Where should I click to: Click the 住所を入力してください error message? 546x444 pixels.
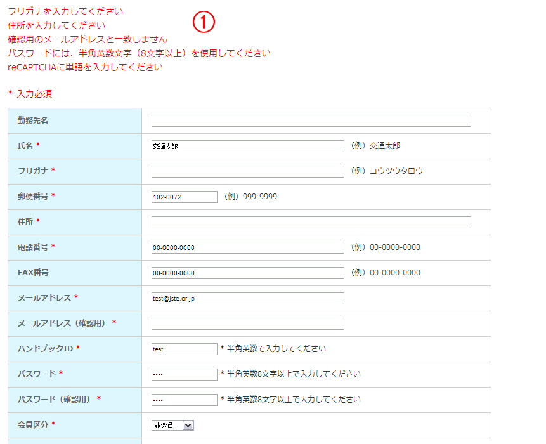[56, 25]
